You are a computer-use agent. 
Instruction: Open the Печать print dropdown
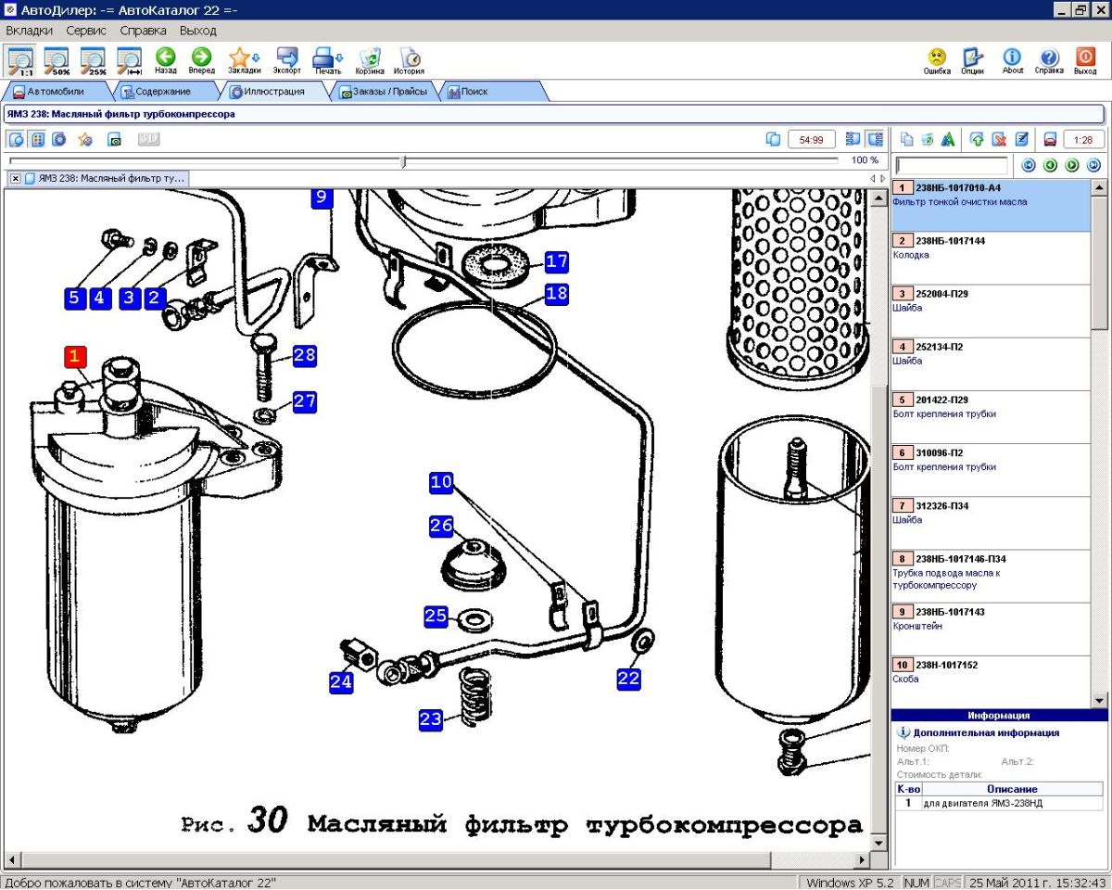coord(328,59)
